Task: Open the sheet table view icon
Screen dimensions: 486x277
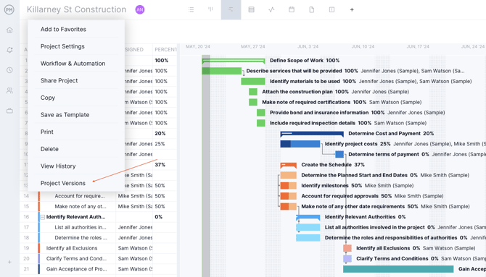Action: coord(252,9)
